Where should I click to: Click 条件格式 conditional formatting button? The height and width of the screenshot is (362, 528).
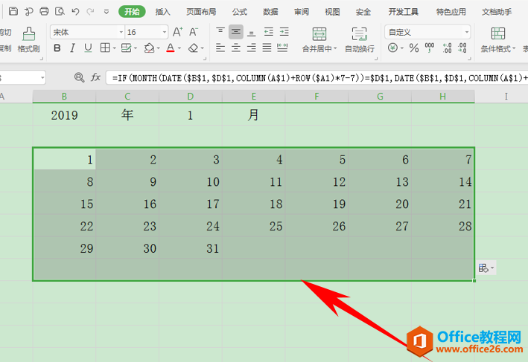[x=497, y=40]
